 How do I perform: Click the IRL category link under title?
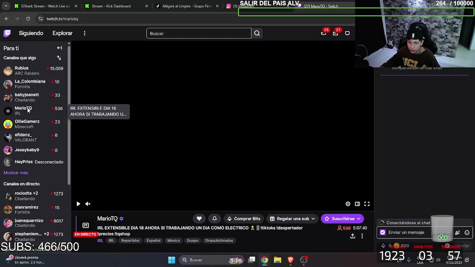click(100, 241)
